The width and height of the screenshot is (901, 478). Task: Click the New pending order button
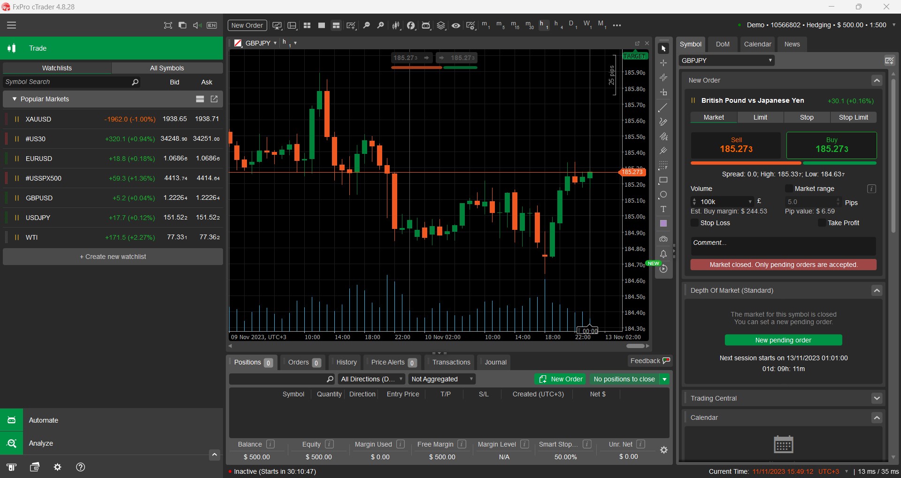click(x=783, y=340)
